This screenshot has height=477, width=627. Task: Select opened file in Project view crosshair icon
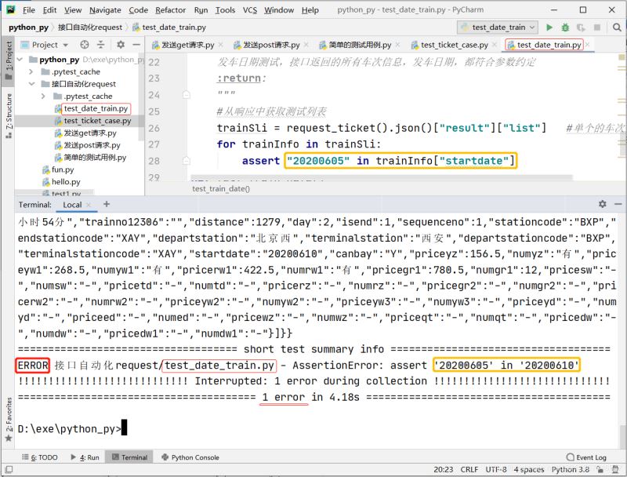tap(85, 45)
